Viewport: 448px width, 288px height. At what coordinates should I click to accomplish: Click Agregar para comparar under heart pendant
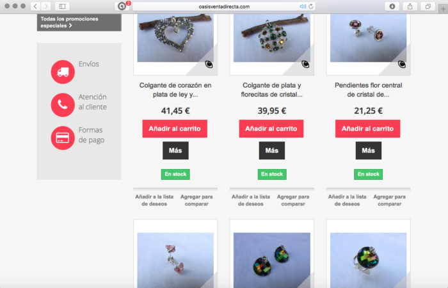pyautogui.click(x=196, y=200)
